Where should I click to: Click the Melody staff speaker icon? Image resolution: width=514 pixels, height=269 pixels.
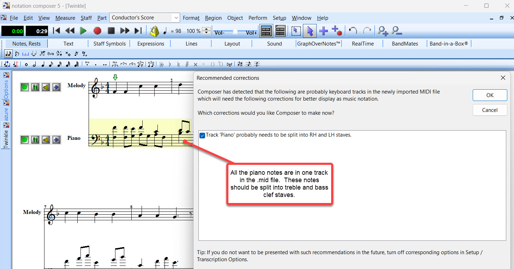coord(46,87)
